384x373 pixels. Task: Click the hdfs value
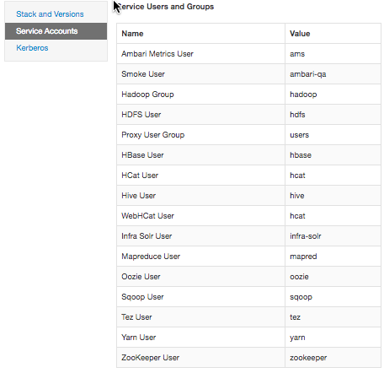coord(297,115)
